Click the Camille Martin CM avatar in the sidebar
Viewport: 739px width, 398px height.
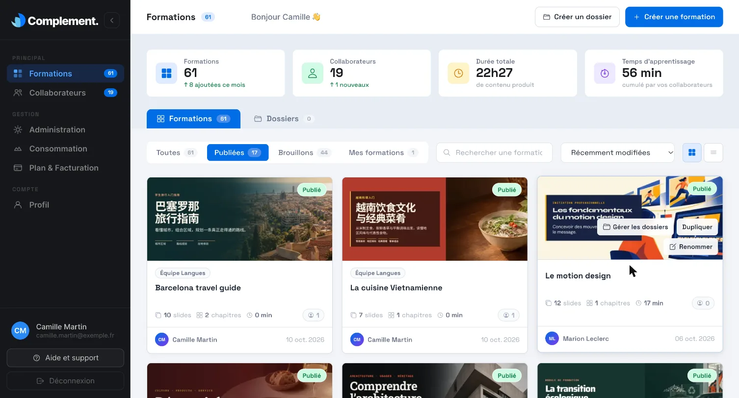(20, 331)
